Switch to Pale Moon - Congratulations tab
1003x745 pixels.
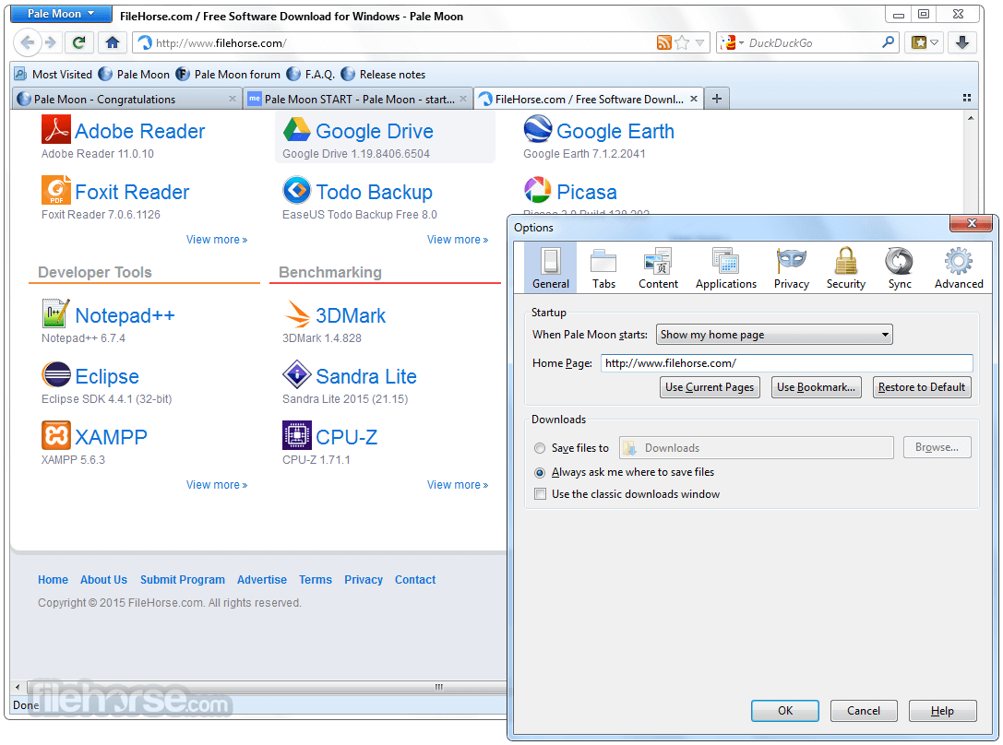coord(126,99)
